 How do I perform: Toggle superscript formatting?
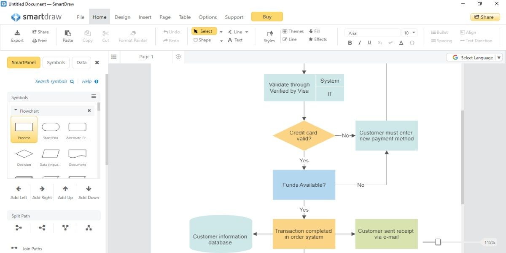tap(390, 43)
